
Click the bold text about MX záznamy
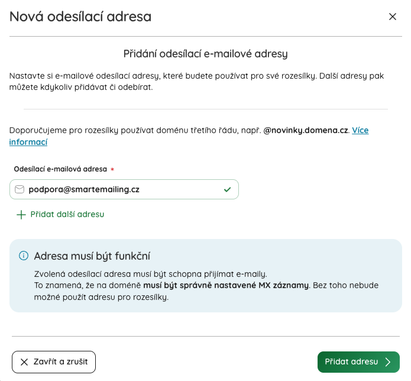226,285
